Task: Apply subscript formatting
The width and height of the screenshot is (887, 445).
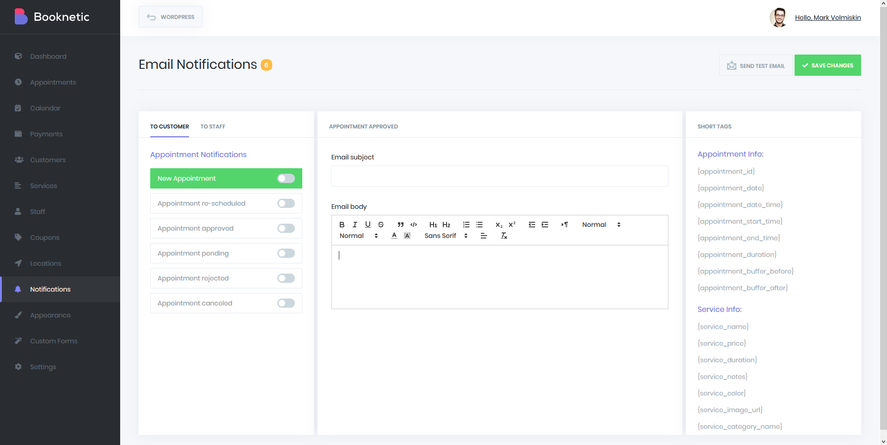Action: [499, 225]
